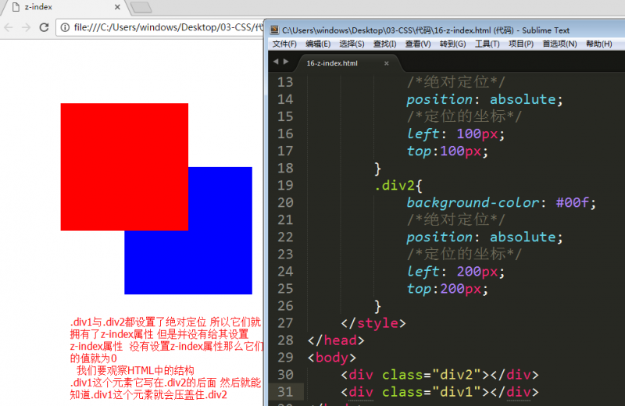The image size is (625, 406).
Task: Click the browser back arrow
Action: (x=7, y=27)
